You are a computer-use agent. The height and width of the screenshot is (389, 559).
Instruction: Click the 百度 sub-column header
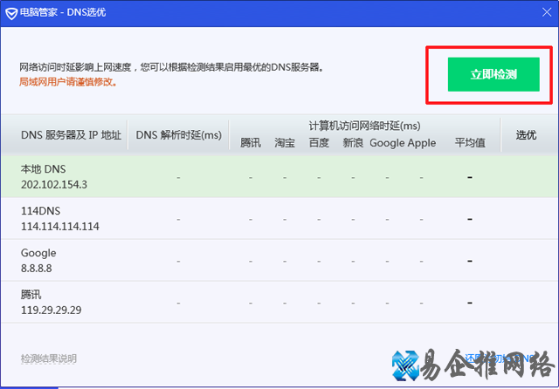319,143
